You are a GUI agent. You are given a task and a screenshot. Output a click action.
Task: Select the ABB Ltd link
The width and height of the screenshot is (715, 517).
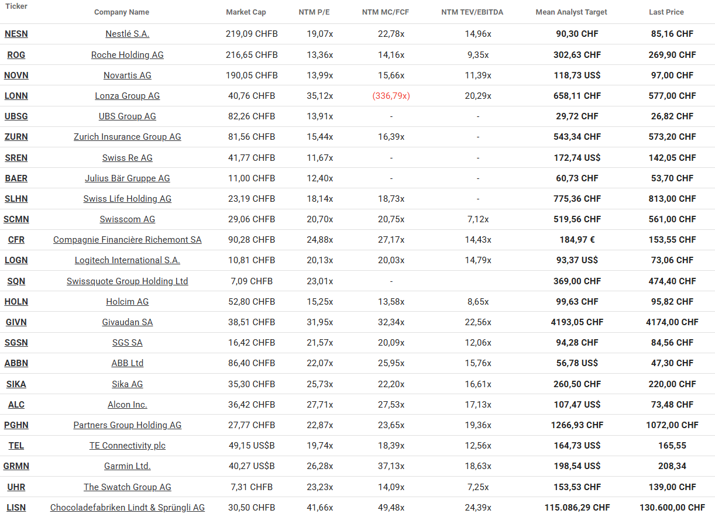click(127, 363)
